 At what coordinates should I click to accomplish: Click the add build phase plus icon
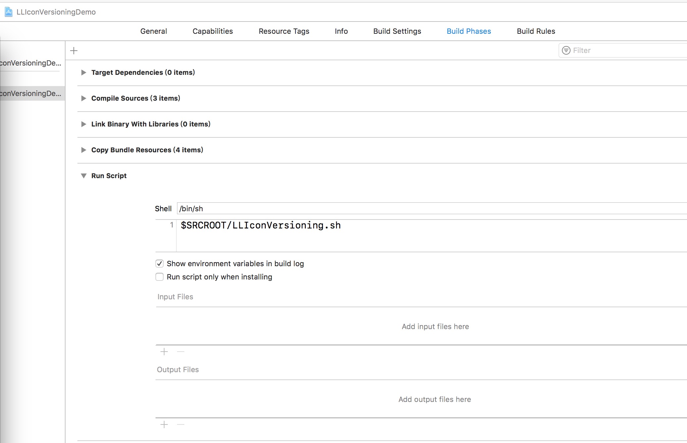point(74,51)
